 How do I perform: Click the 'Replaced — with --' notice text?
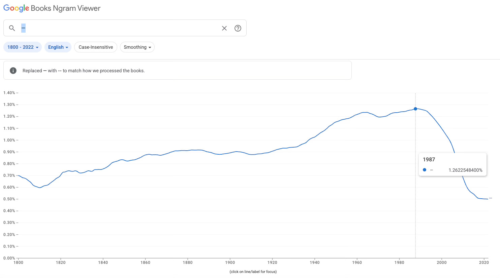[x=84, y=71]
